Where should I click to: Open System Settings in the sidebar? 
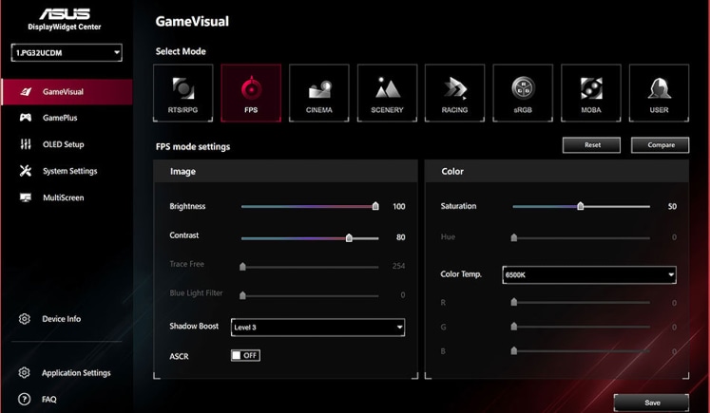(69, 172)
